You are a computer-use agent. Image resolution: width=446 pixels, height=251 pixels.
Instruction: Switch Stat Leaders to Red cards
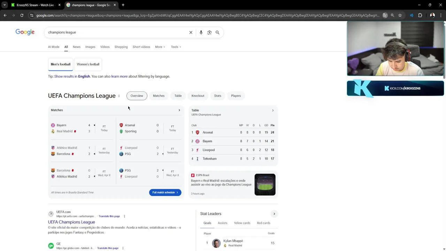click(263, 223)
